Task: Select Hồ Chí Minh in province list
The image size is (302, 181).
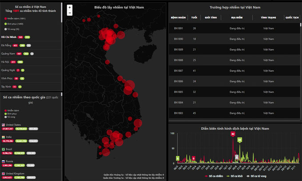Action: [9, 37]
